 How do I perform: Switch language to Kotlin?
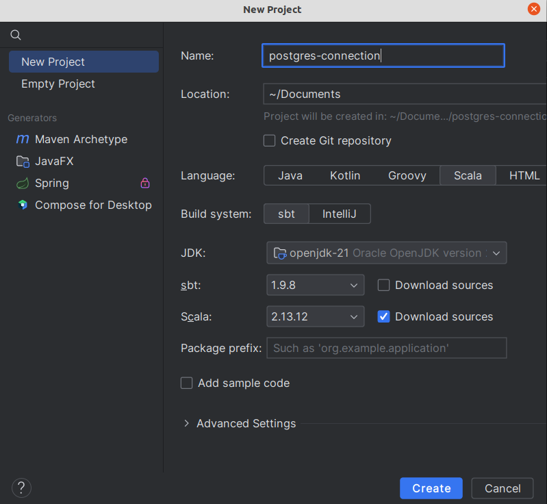click(x=345, y=175)
